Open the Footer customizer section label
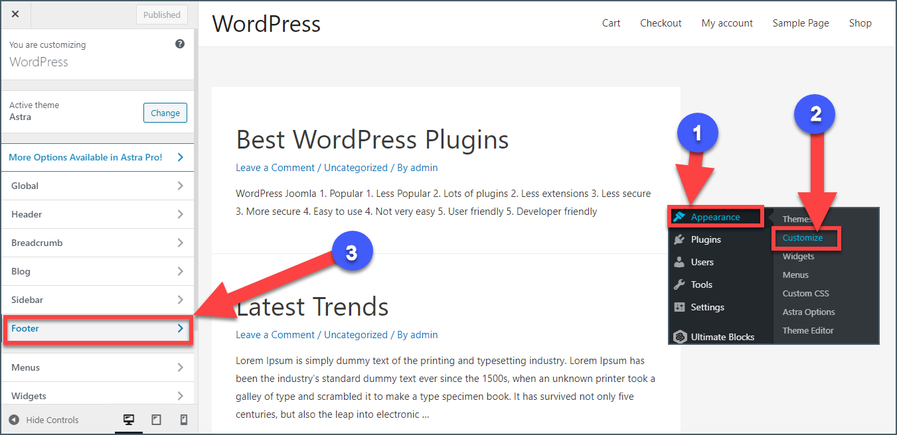 pos(25,328)
